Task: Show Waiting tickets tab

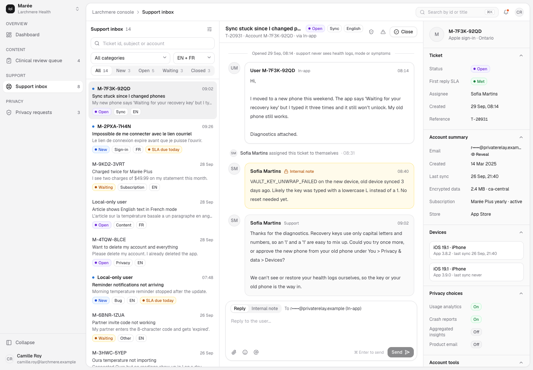Action: point(172,71)
